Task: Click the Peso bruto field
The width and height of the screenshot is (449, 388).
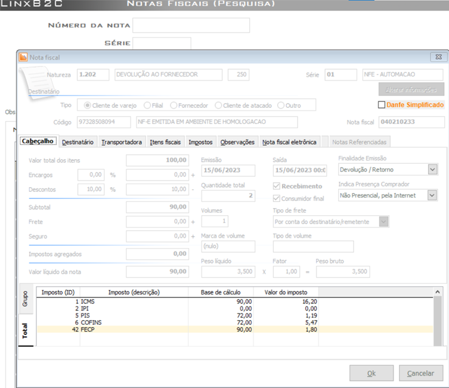Action: pyautogui.click(x=343, y=272)
